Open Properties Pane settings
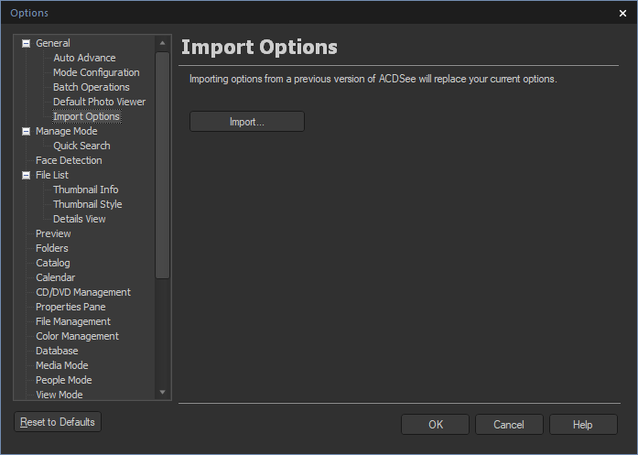 [70, 307]
